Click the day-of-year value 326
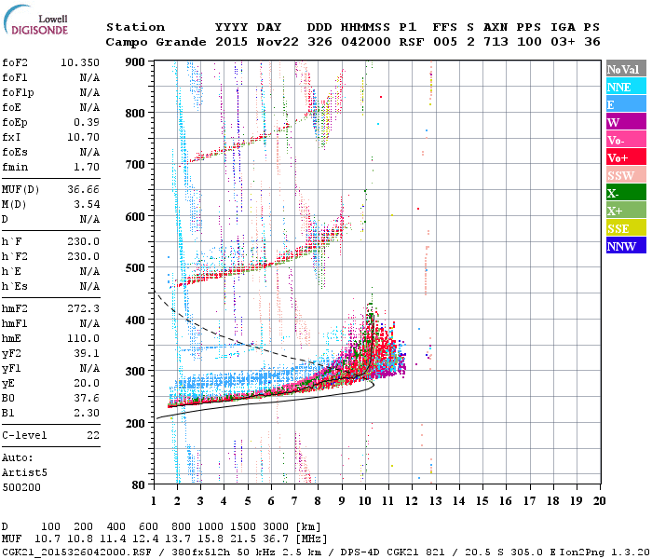 pos(319,42)
